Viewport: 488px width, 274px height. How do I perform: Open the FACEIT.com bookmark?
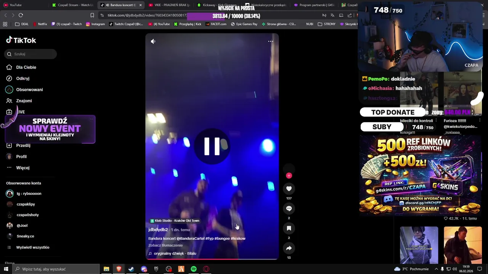tap(216, 24)
